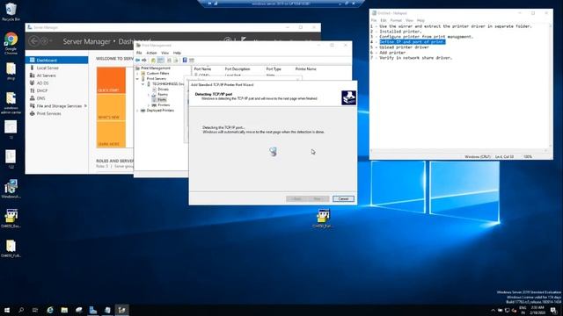Open Recycle Bin desktop icon
563x316 pixels.
click(11, 11)
